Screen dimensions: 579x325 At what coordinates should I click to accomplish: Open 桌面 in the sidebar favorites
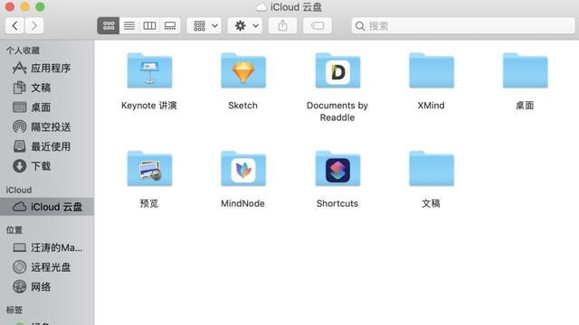(x=47, y=107)
